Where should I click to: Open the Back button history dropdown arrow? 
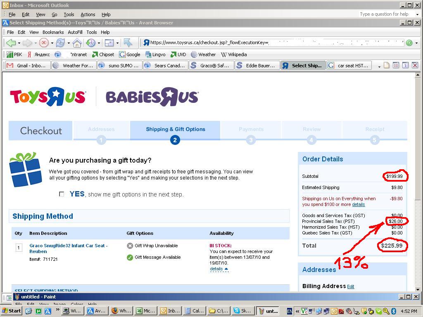(19, 43)
